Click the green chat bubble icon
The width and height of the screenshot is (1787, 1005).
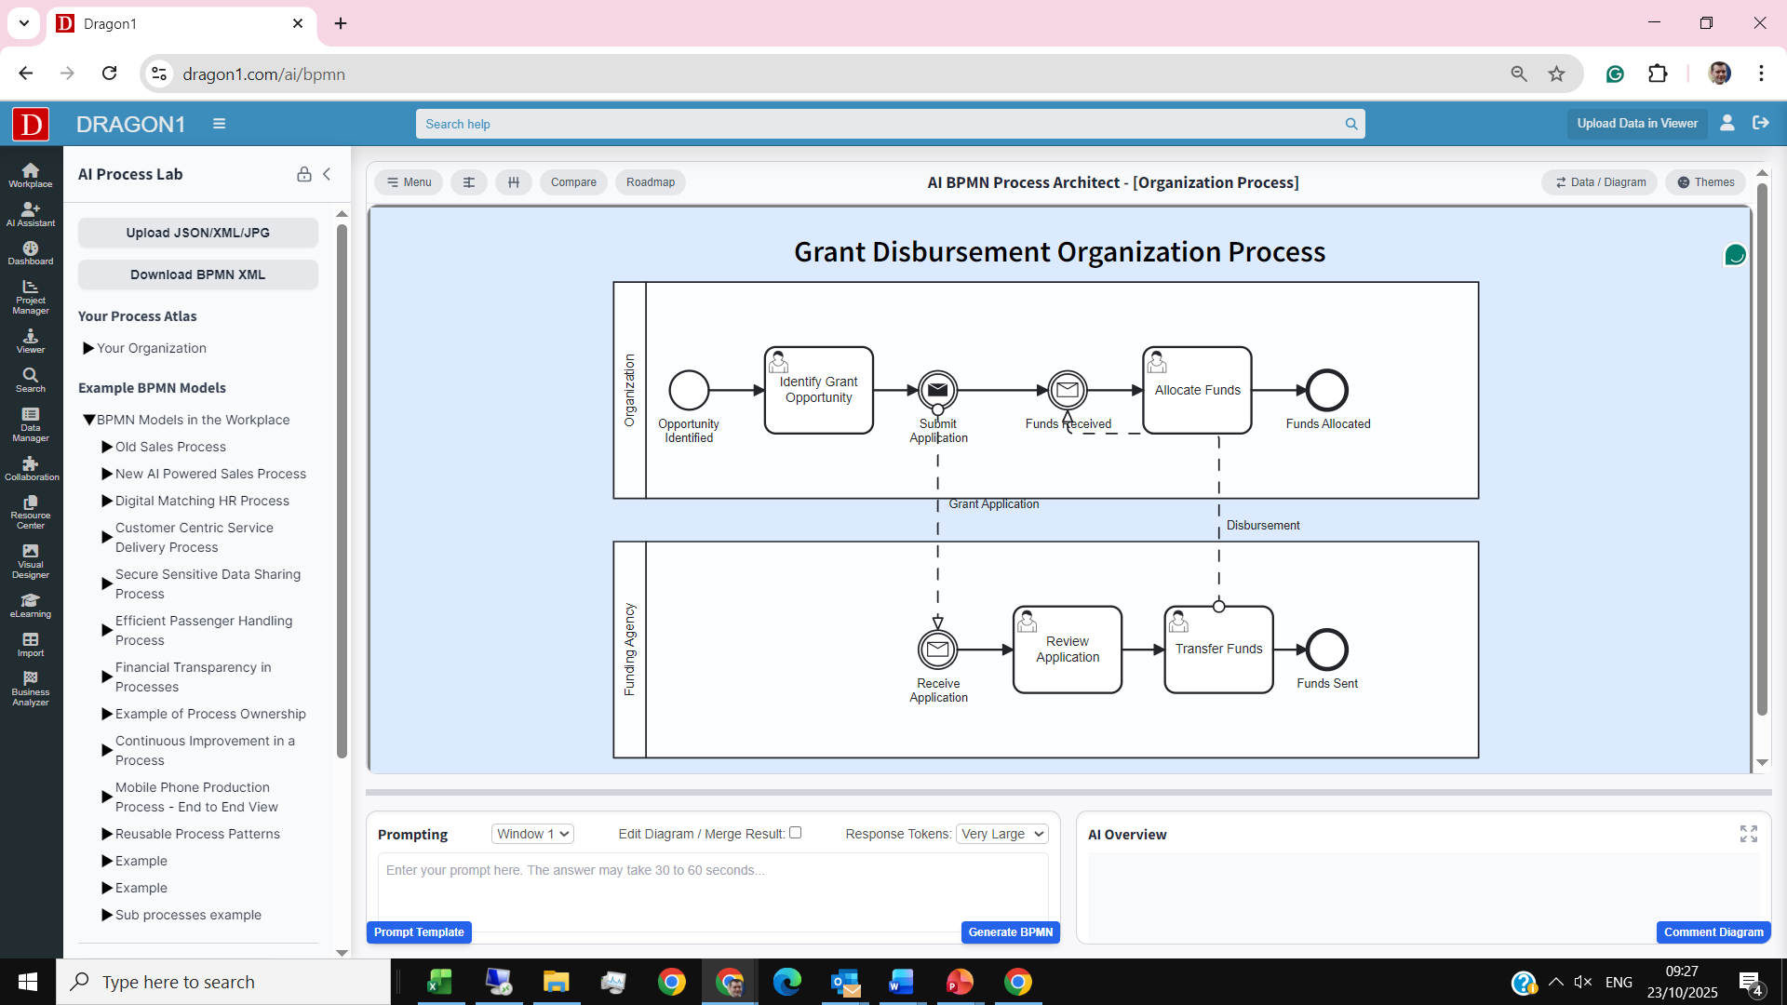coord(1735,255)
